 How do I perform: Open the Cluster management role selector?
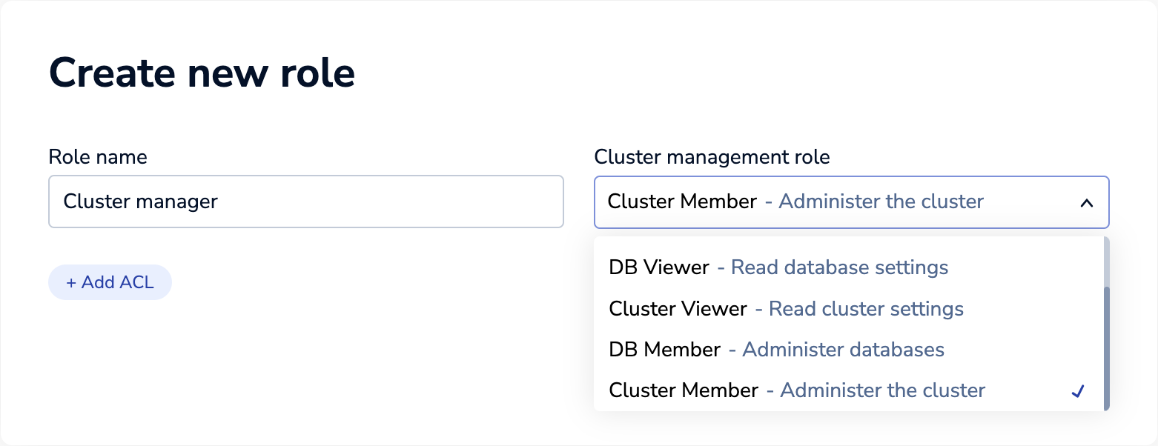click(851, 202)
